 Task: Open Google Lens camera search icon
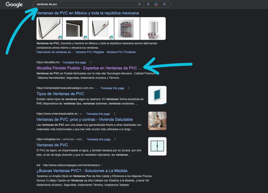click(x=156, y=4)
